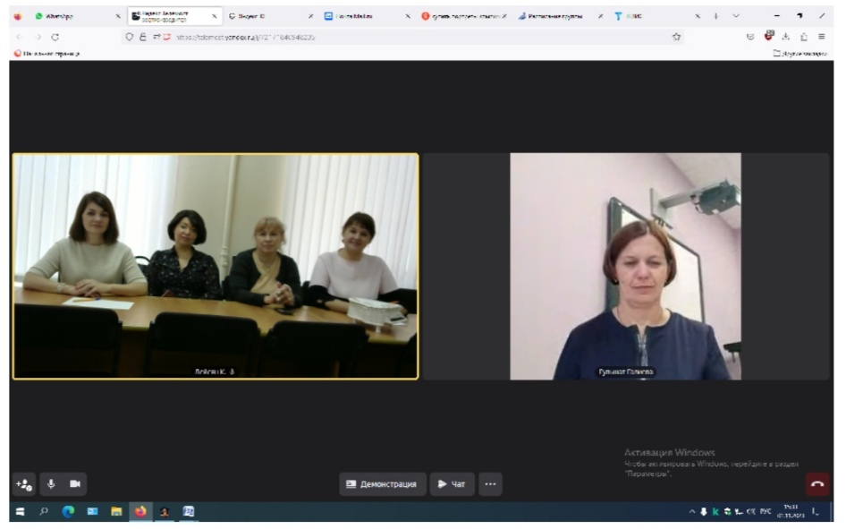
Task: Open the Firefox hamburger menu
Action: coord(821,37)
